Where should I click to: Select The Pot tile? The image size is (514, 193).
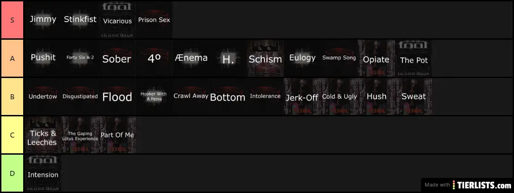pyautogui.click(x=414, y=59)
